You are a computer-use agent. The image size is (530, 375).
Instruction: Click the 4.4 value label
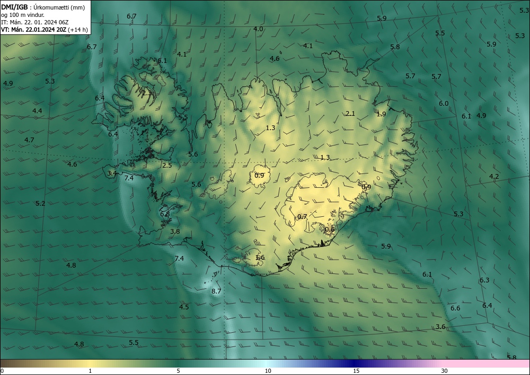37,111
